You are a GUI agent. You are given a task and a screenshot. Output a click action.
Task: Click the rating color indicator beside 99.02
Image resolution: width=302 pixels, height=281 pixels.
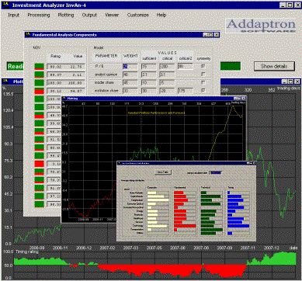tap(39, 67)
